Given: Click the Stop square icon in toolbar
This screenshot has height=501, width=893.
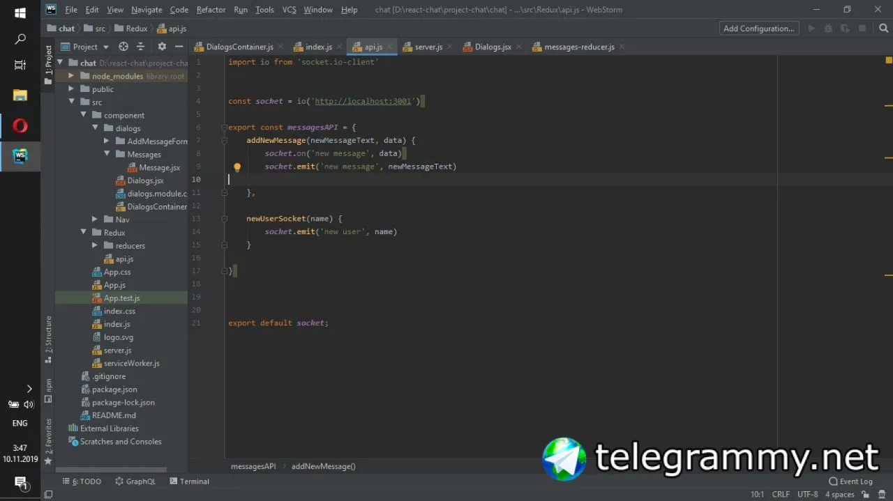Looking at the screenshot, I should coord(862,29).
